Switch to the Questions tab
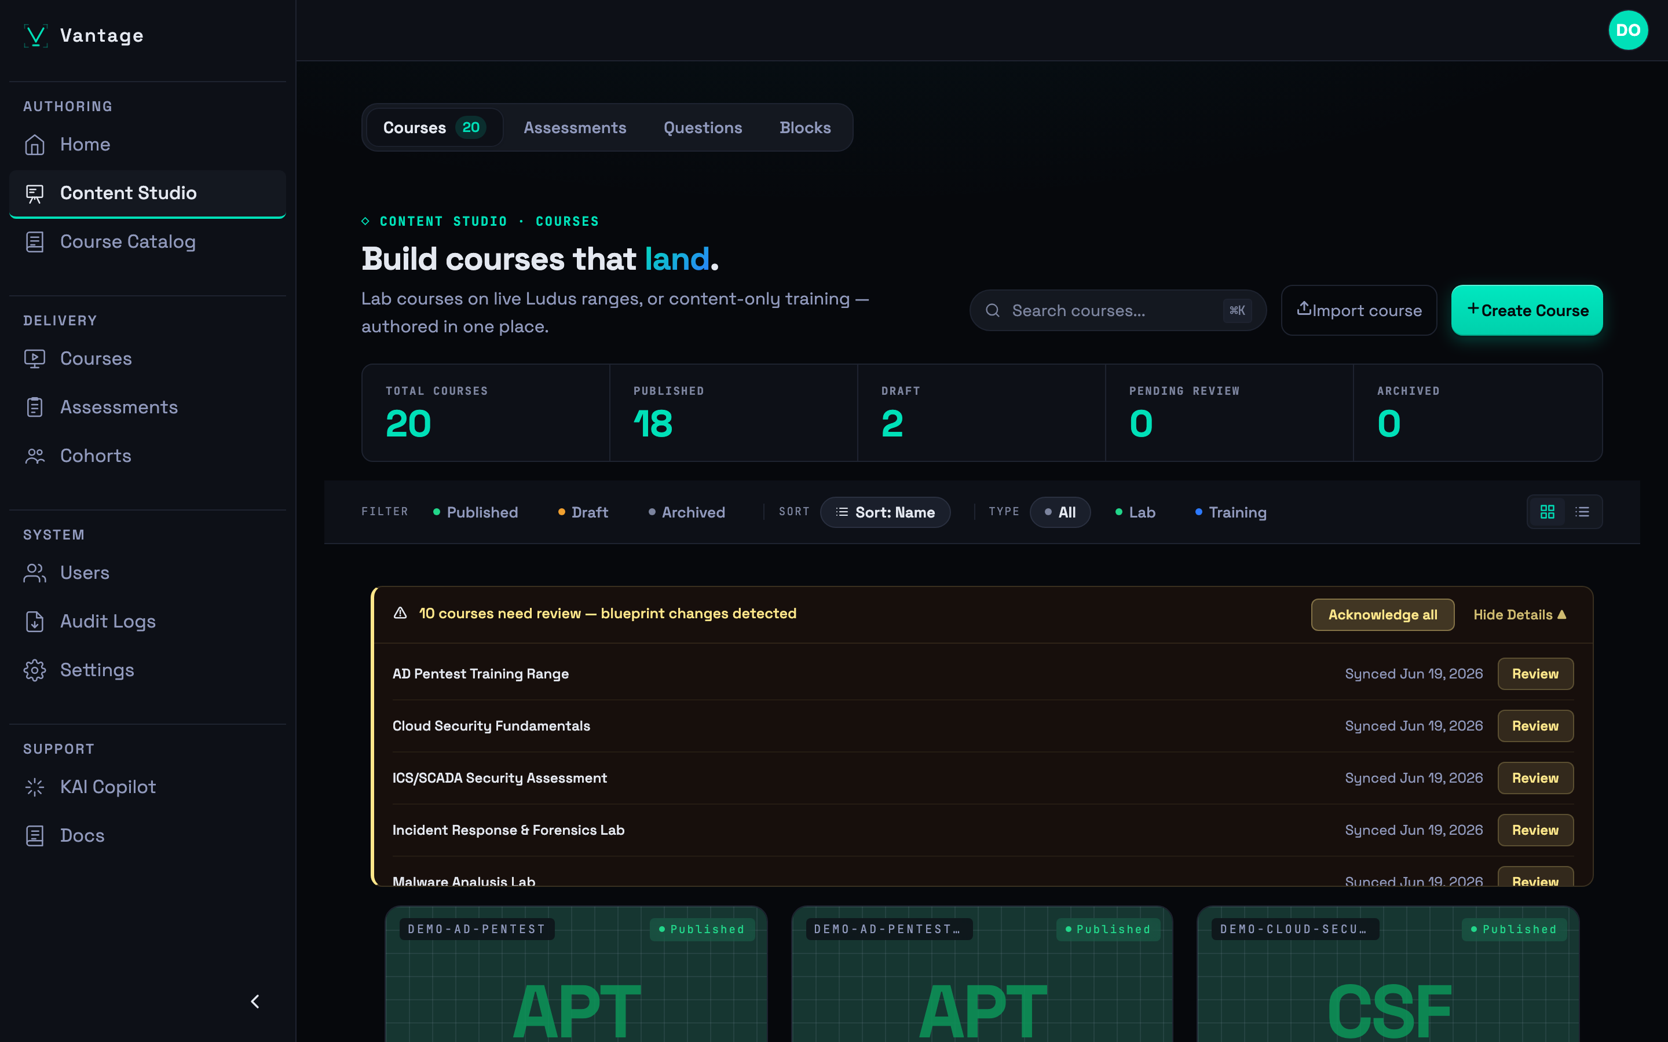 pyautogui.click(x=703, y=127)
